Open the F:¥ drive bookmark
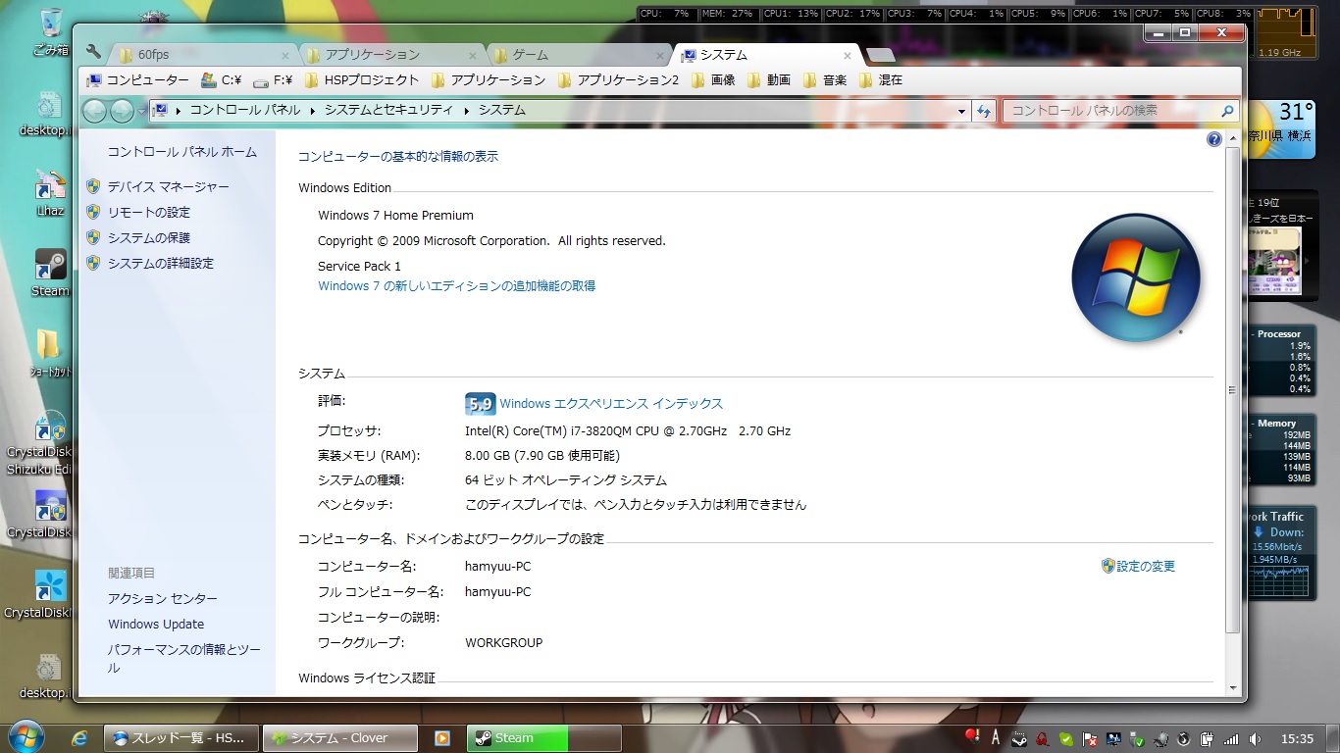Image resolution: width=1340 pixels, height=753 pixels. 274,80
